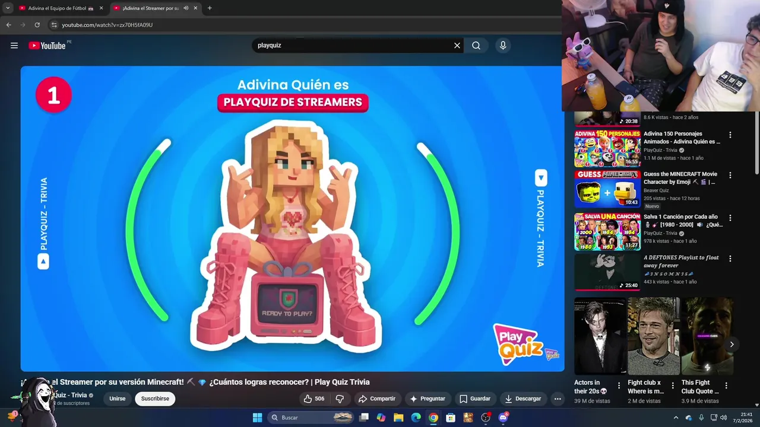Go to YouTube home via logo

coord(47,46)
